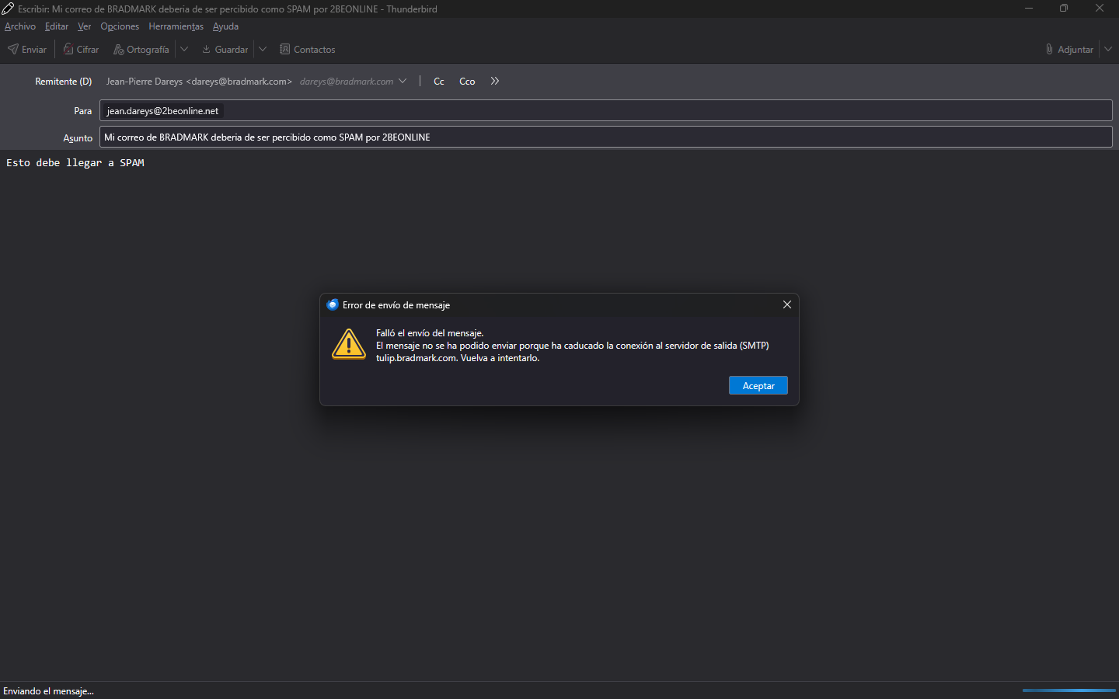Add a Cco field
The width and height of the screenshot is (1119, 699).
[x=467, y=81]
